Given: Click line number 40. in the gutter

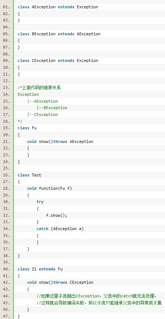Looking at the screenshot, I should click(x=6, y=269).
